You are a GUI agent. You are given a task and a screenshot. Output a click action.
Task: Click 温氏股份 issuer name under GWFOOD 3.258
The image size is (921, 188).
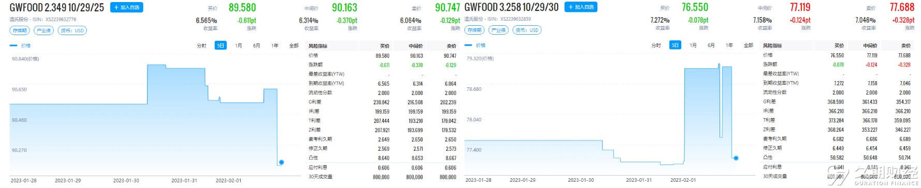click(x=473, y=19)
